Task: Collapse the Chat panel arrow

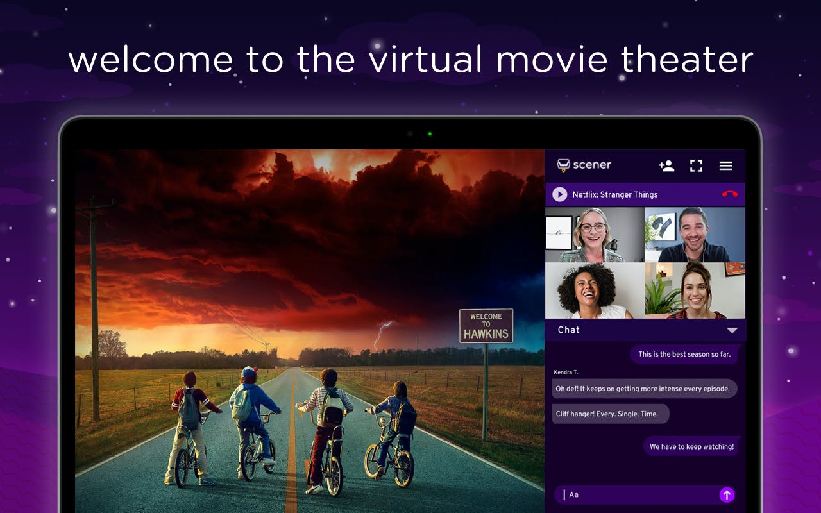Action: tap(732, 330)
